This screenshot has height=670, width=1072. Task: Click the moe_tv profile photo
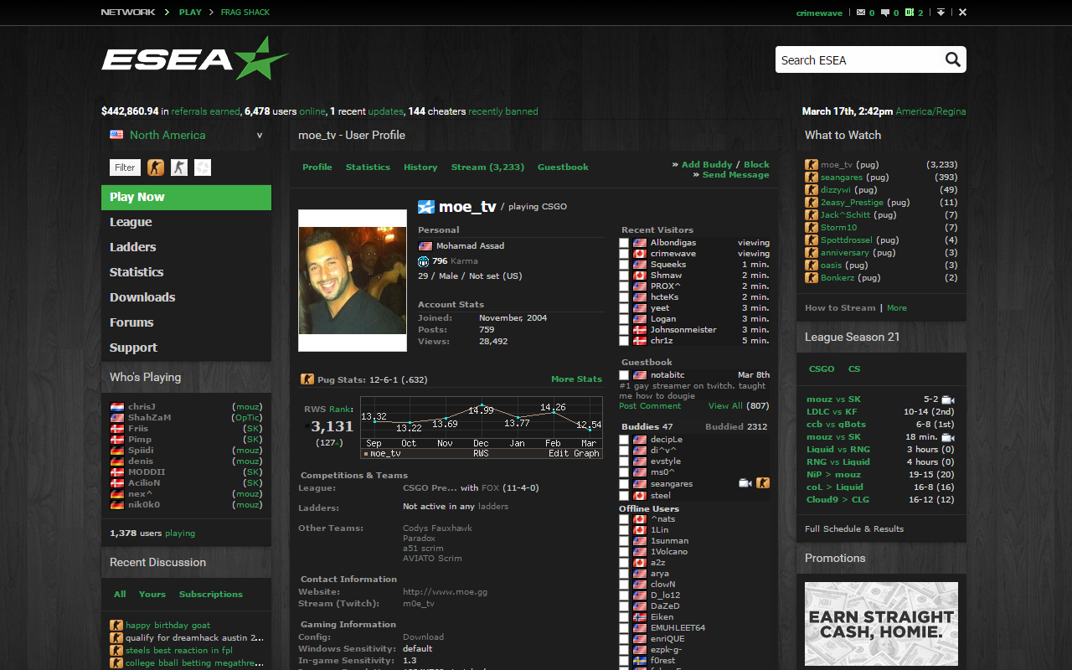point(353,281)
